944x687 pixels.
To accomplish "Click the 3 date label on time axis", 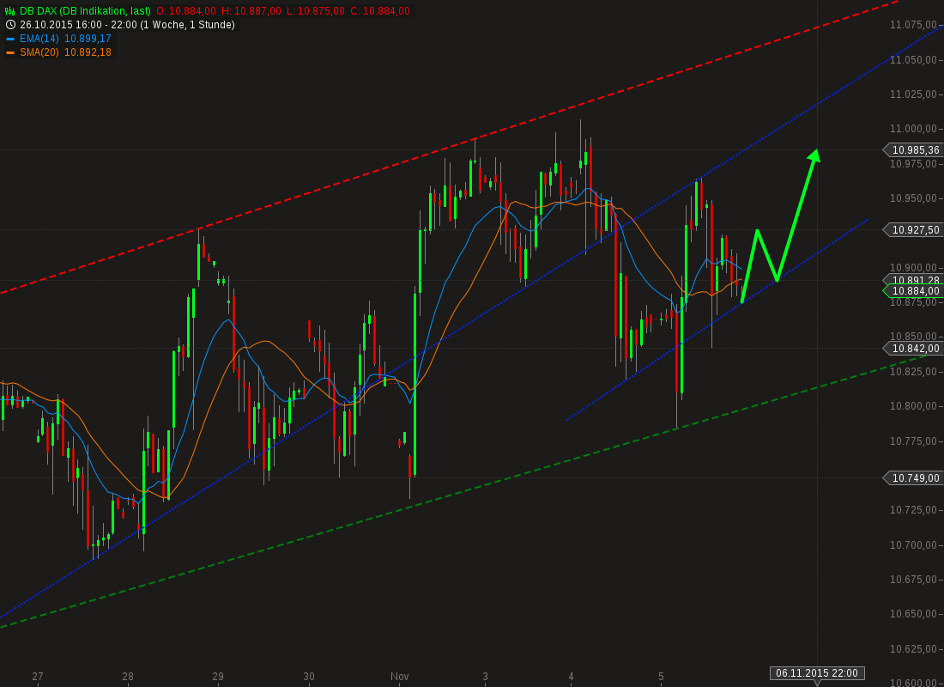I will point(485,677).
